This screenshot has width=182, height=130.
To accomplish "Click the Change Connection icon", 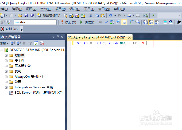I will point(8,22).
